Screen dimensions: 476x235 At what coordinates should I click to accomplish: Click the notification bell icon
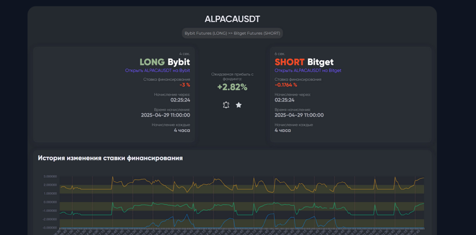pyautogui.click(x=226, y=105)
